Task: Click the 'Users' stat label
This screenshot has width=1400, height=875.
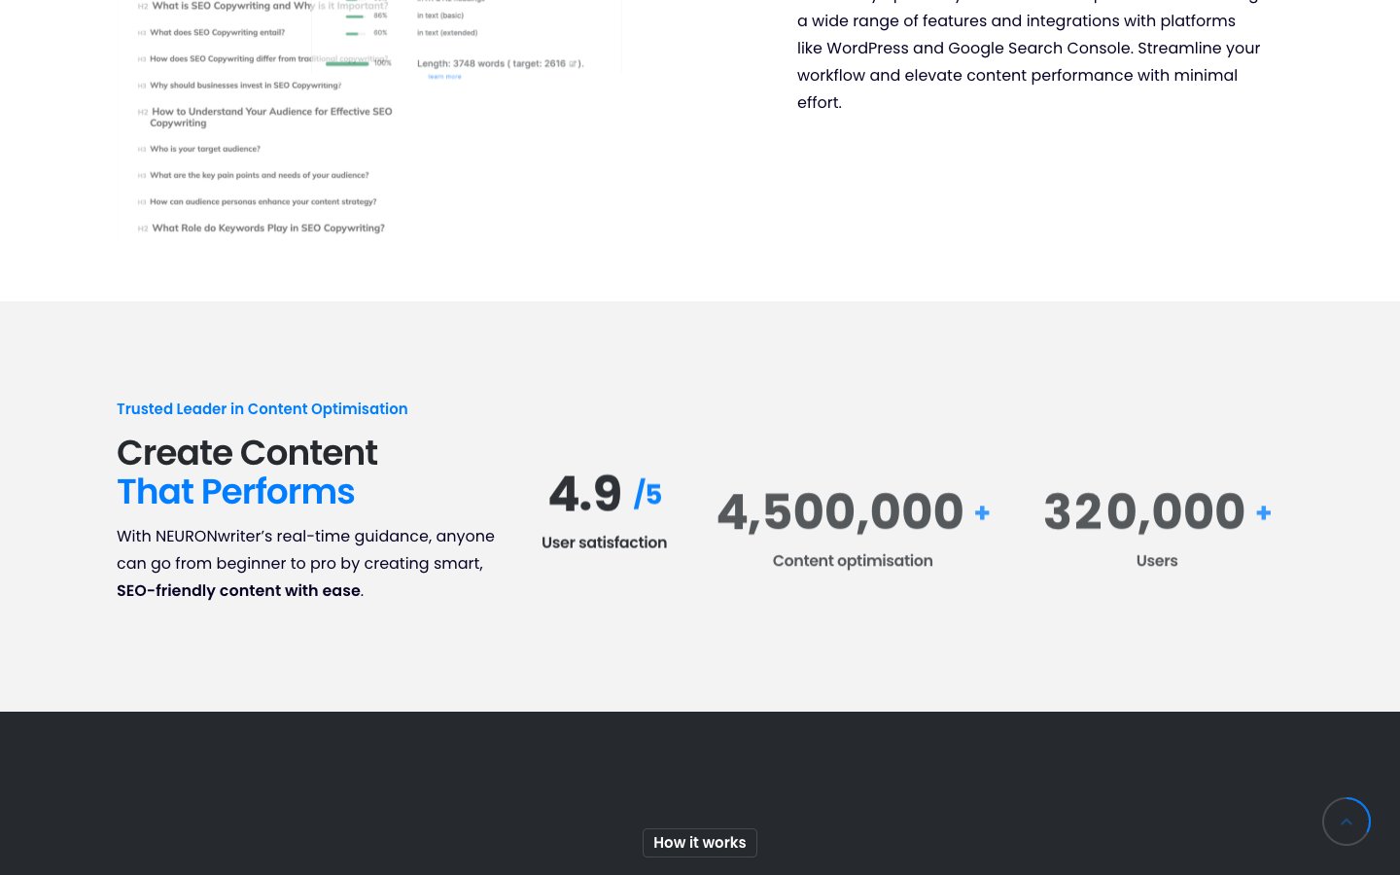Action: point(1156,561)
